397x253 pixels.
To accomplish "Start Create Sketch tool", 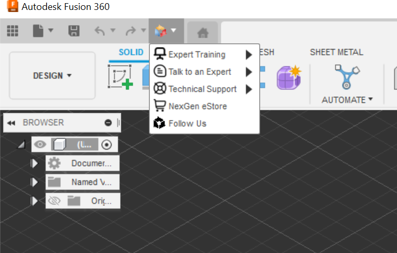I will click(120, 77).
